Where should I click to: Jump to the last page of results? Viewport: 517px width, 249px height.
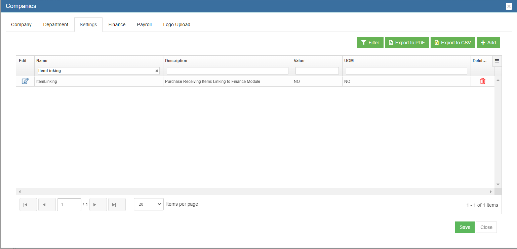point(117,204)
